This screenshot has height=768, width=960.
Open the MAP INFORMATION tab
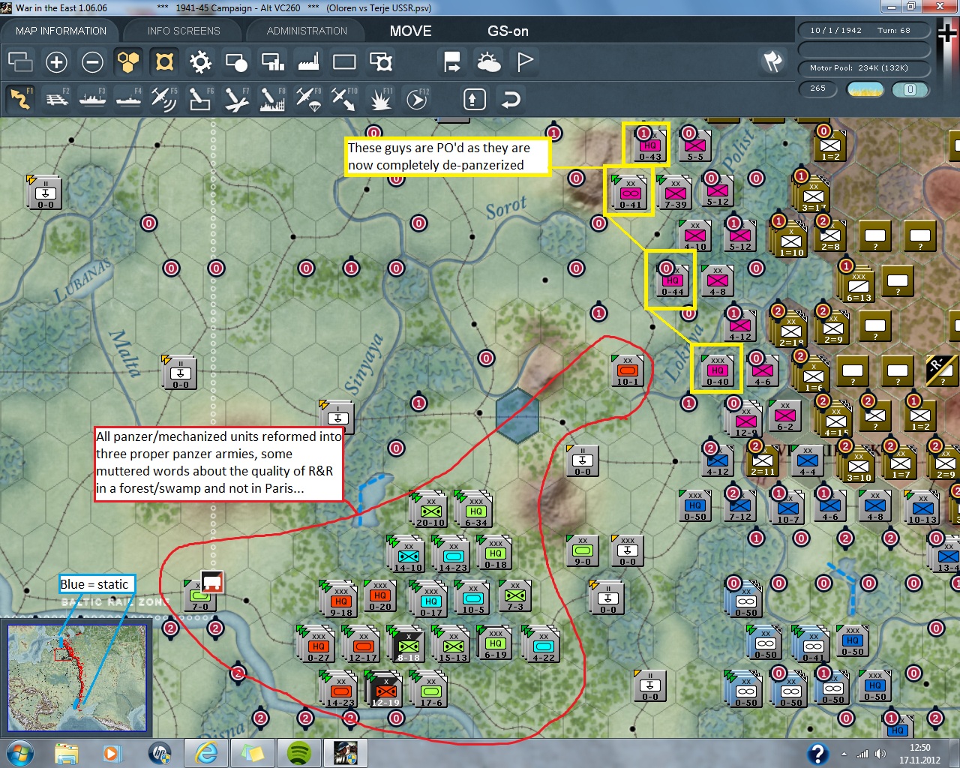pos(61,31)
